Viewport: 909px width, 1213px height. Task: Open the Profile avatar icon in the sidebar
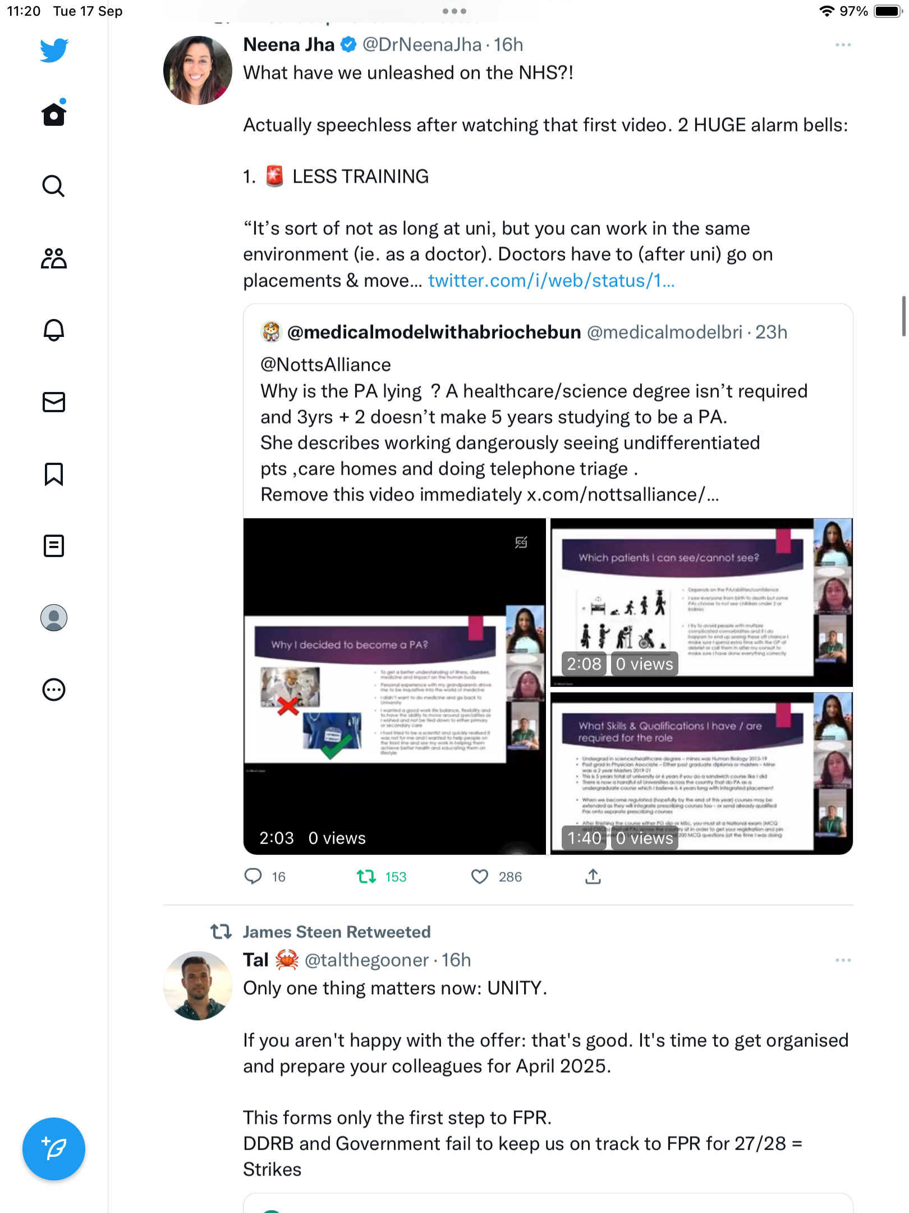pyautogui.click(x=54, y=618)
